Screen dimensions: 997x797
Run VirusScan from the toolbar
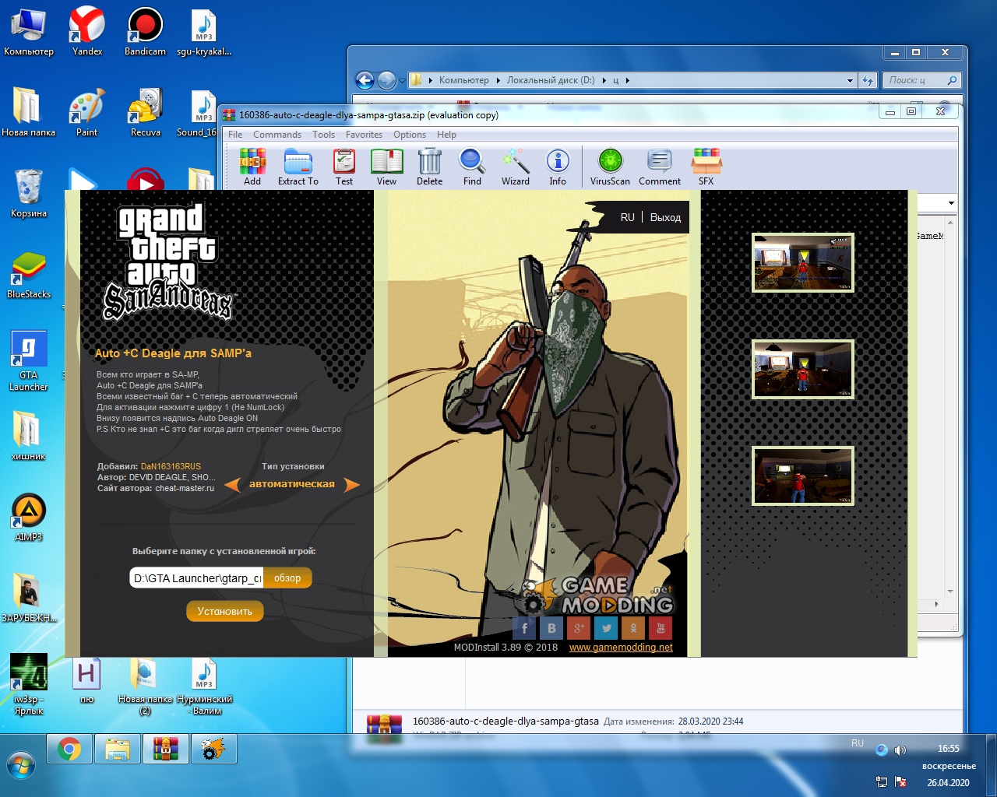(x=610, y=167)
